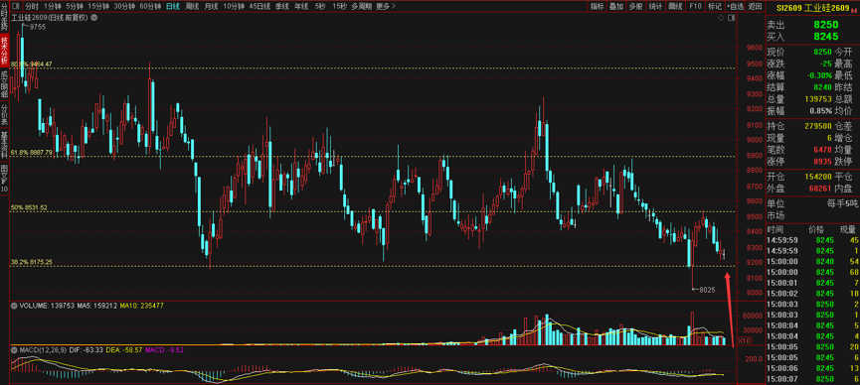
Task: Click the X10 volume scale label
Action: click(744, 340)
